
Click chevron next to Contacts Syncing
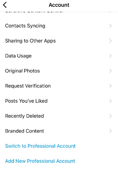(x=111, y=26)
